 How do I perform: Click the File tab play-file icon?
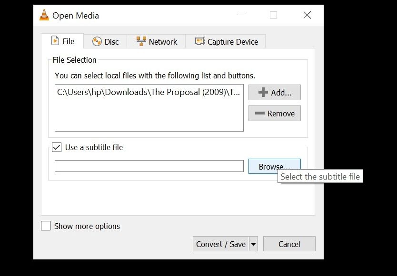[x=55, y=41]
